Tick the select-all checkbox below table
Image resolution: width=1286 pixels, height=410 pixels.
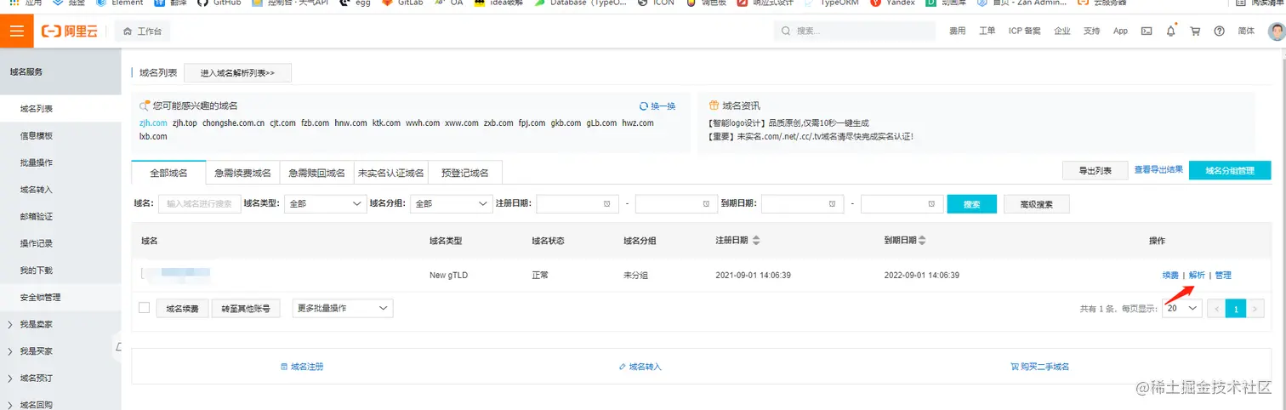click(144, 308)
